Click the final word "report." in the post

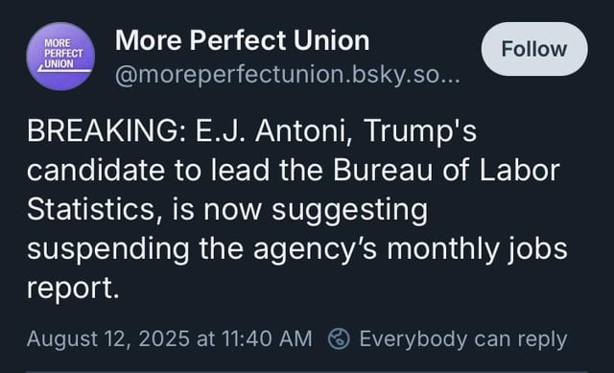tap(73, 290)
